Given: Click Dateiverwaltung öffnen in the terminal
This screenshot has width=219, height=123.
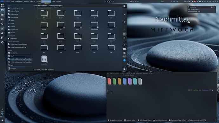Looking at the screenshot, I should click(x=177, y=120).
